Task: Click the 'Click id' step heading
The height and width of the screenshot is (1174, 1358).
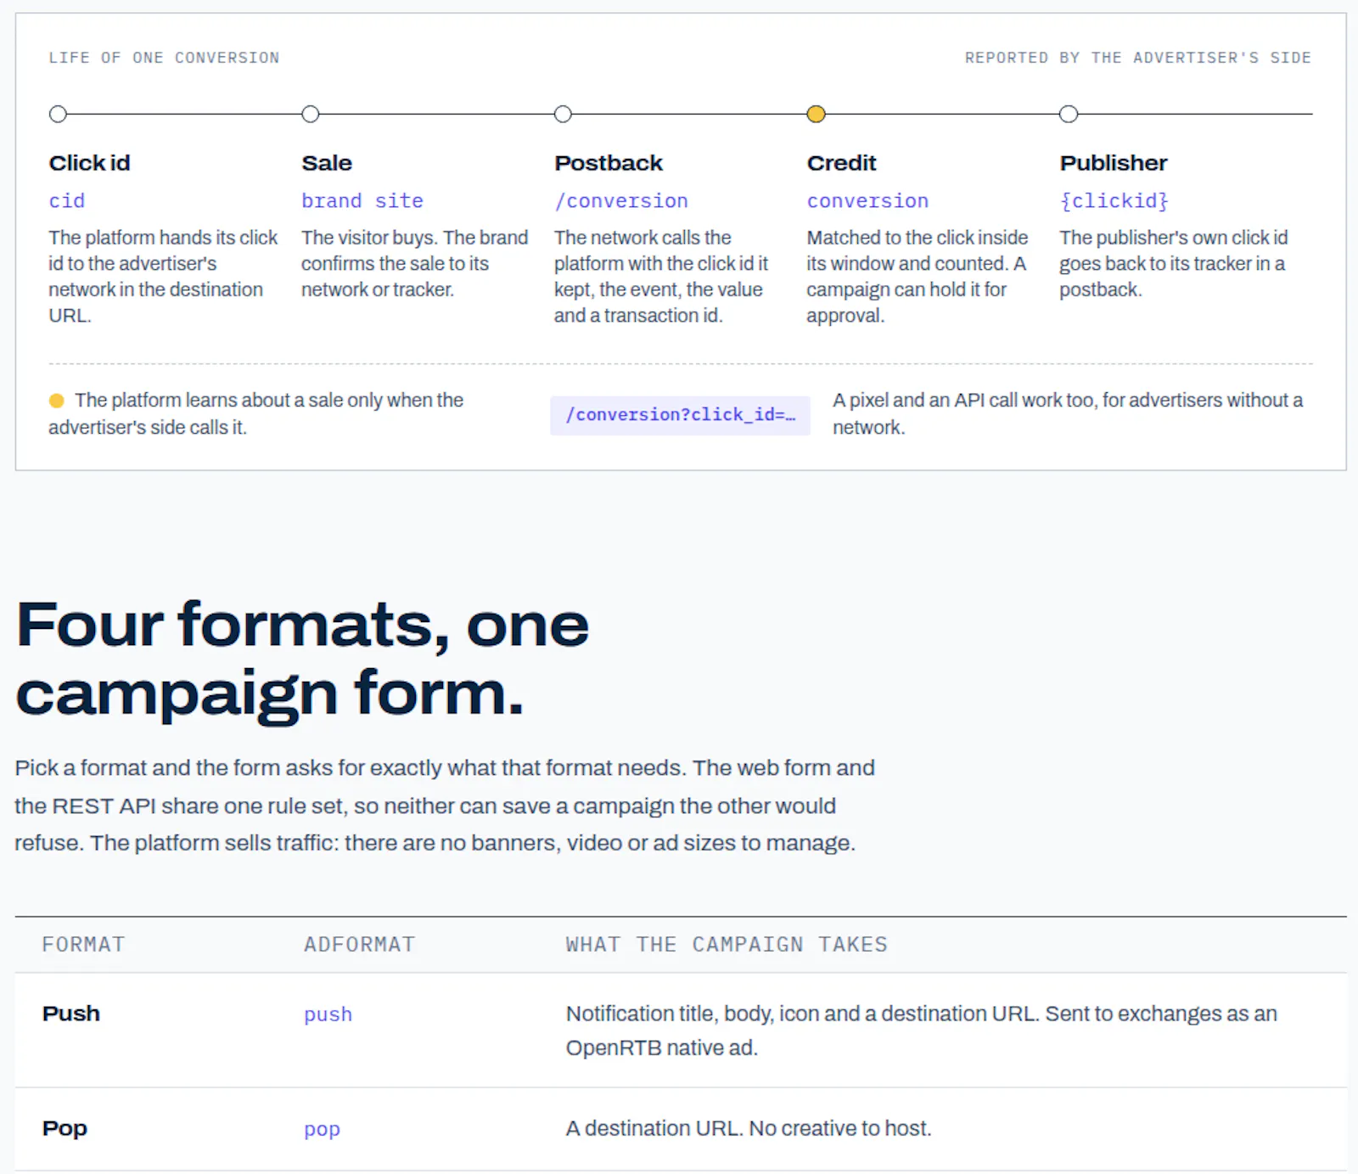Action: tap(89, 163)
